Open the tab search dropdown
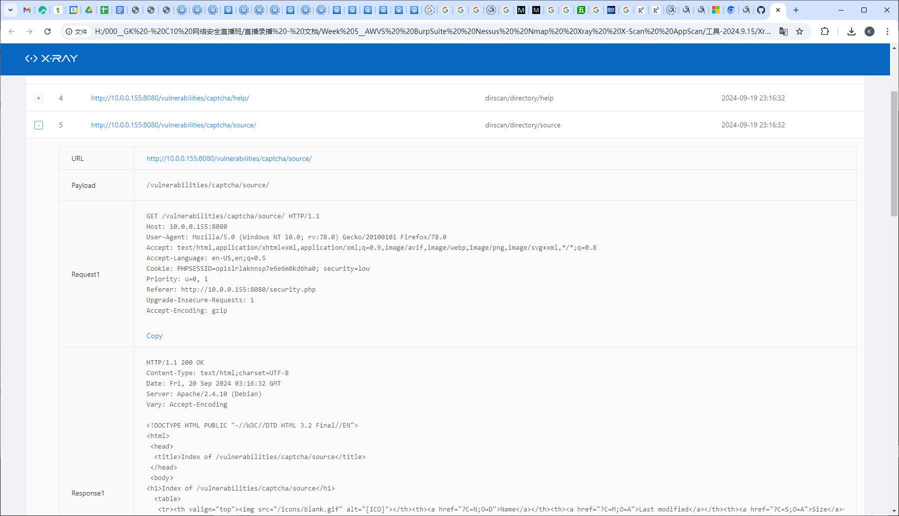Viewport: 899px width, 516px height. click(10, 10)
